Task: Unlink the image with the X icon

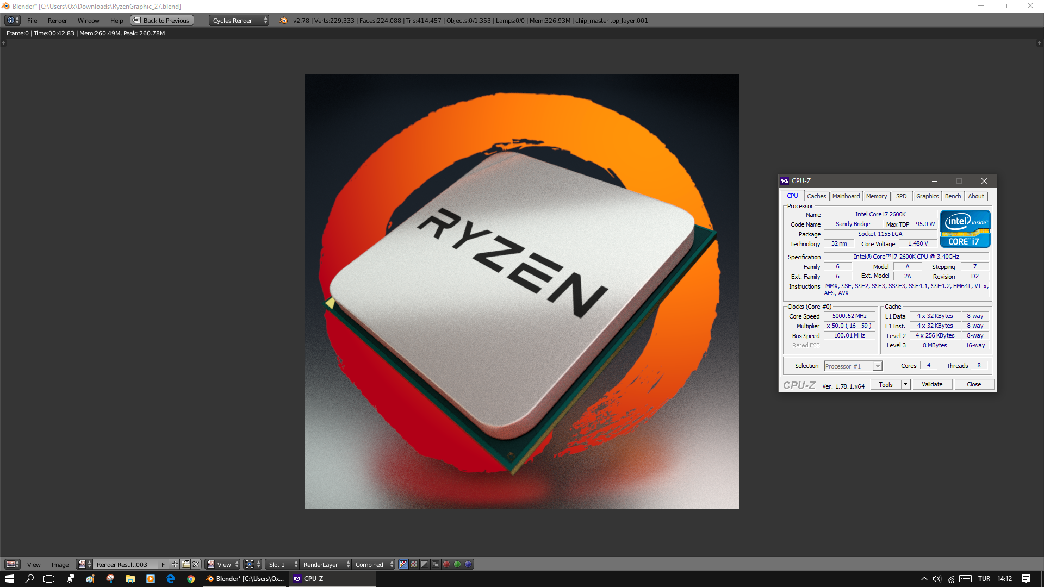Action: click(x=196, y=564)
